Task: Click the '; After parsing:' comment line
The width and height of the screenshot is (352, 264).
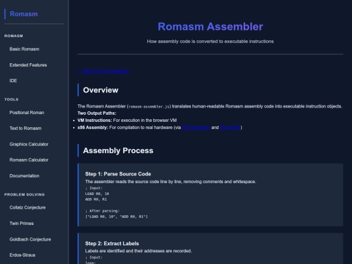Action: pos(102,211)
